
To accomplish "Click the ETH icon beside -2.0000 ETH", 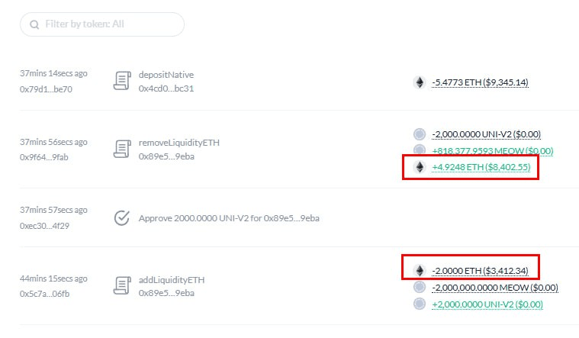I will [x=420, y=270].
